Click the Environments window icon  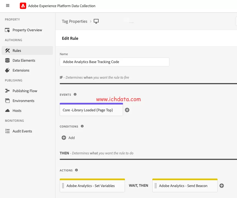point(7,101)
